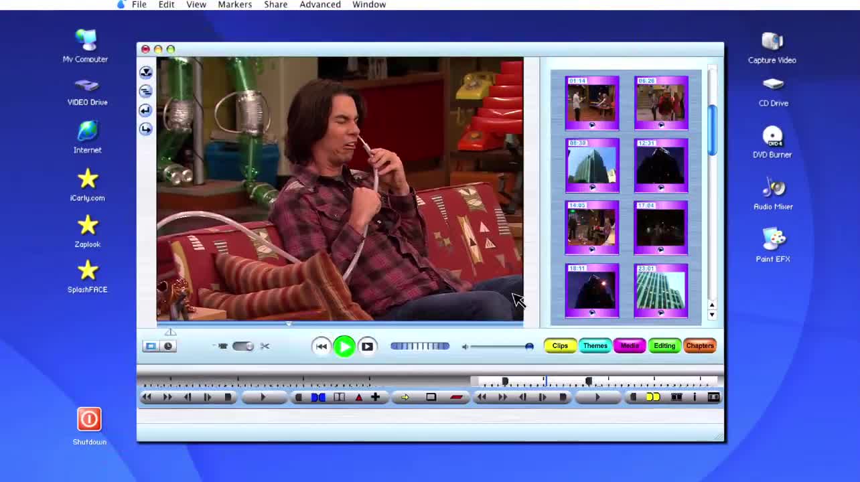Click right timeline stop square icon
The height and width of the screenshot is (482, 860).
(563, 397)
